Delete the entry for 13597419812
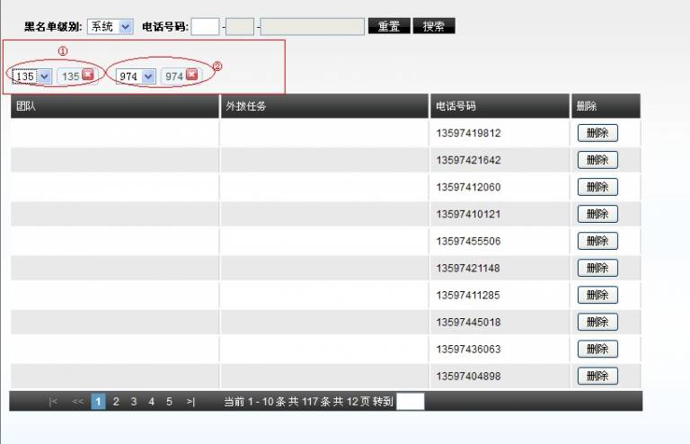The image size is (690, 444). pos(597,133)
